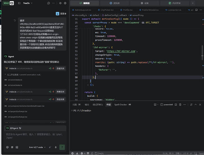Screen dimensions: 204x155
Task: Toggle the SOLO mode button
Action: [x=6, y=3]
